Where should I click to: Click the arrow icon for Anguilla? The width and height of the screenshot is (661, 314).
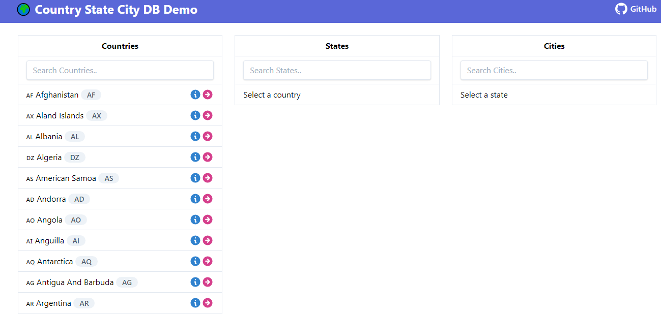[208, 240]
